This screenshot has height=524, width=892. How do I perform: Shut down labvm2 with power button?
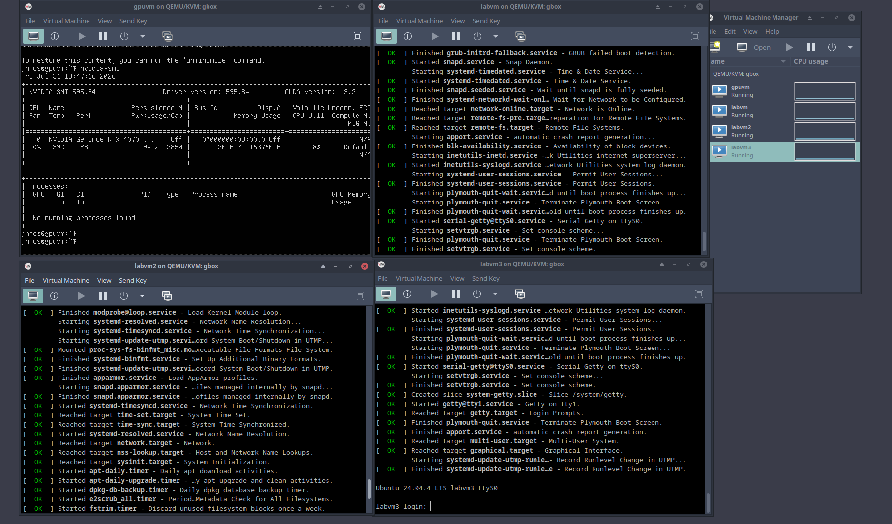(x=124, y=296)
